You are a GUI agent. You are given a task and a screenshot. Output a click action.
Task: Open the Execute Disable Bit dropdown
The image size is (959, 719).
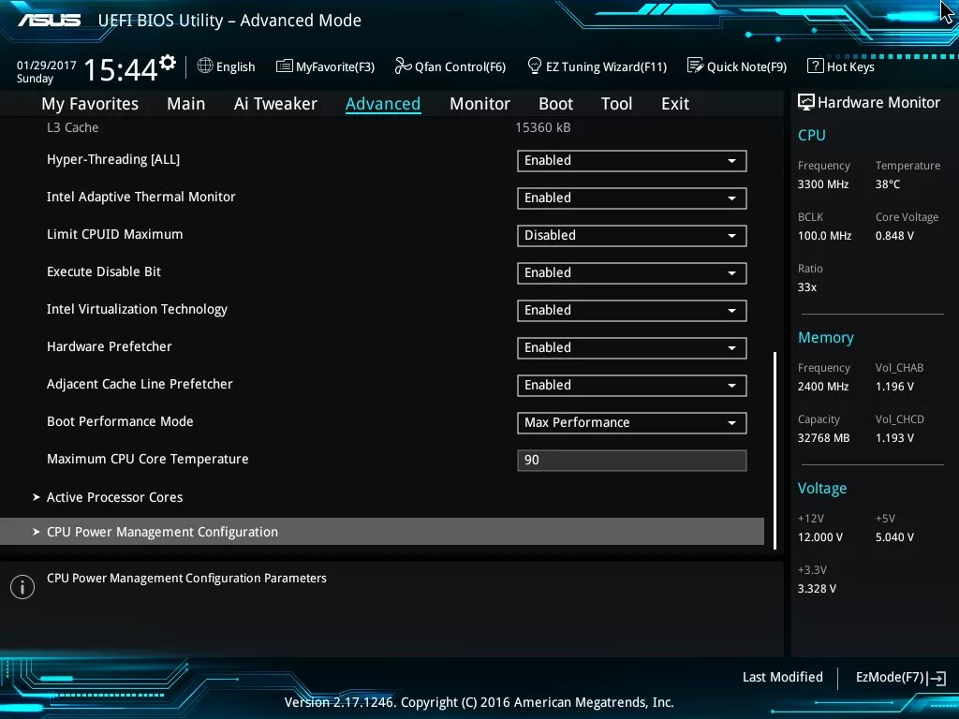632,273
